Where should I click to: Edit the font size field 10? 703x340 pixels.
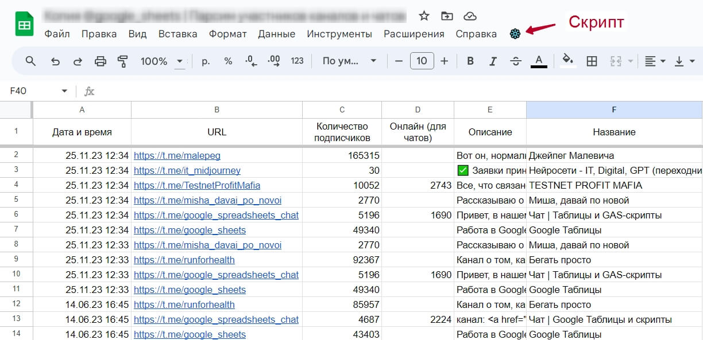(422, 61)
